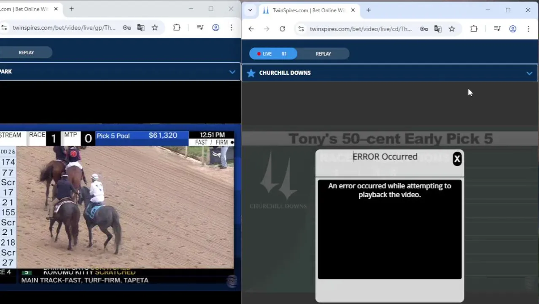539x304 pixels.
Task: Bookmark the left window's page with star
Action: coord(155,27)
